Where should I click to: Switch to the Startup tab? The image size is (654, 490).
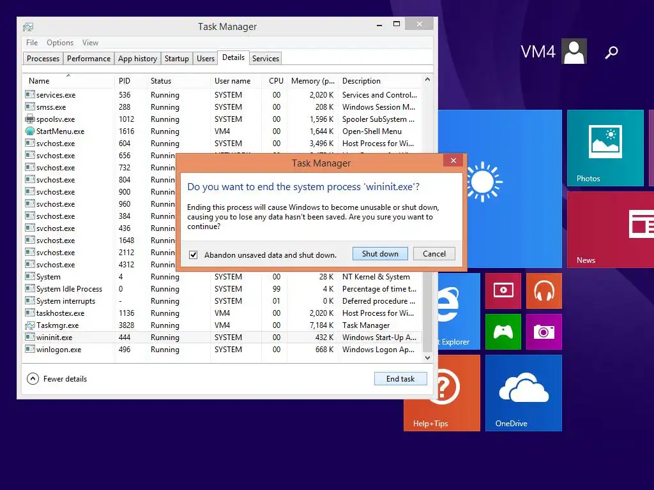(x=177, y=59)
